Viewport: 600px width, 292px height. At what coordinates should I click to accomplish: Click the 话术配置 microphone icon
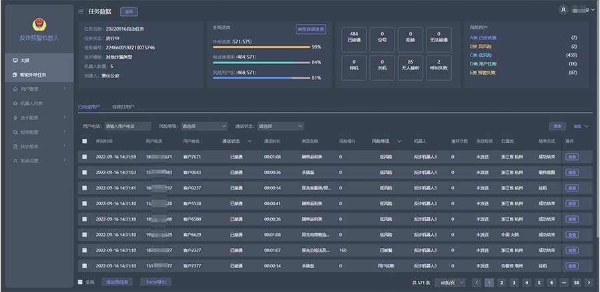point(15,117)
